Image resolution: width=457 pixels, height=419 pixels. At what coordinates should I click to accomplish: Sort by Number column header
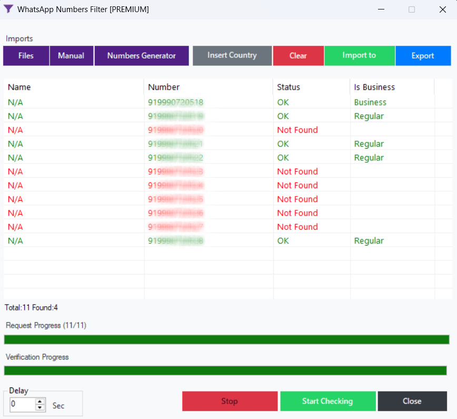208,87
